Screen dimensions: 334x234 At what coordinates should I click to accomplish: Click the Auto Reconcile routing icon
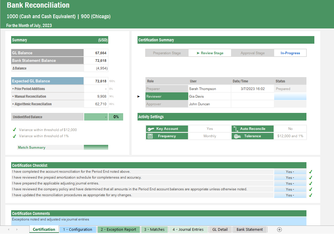[236, 128]
